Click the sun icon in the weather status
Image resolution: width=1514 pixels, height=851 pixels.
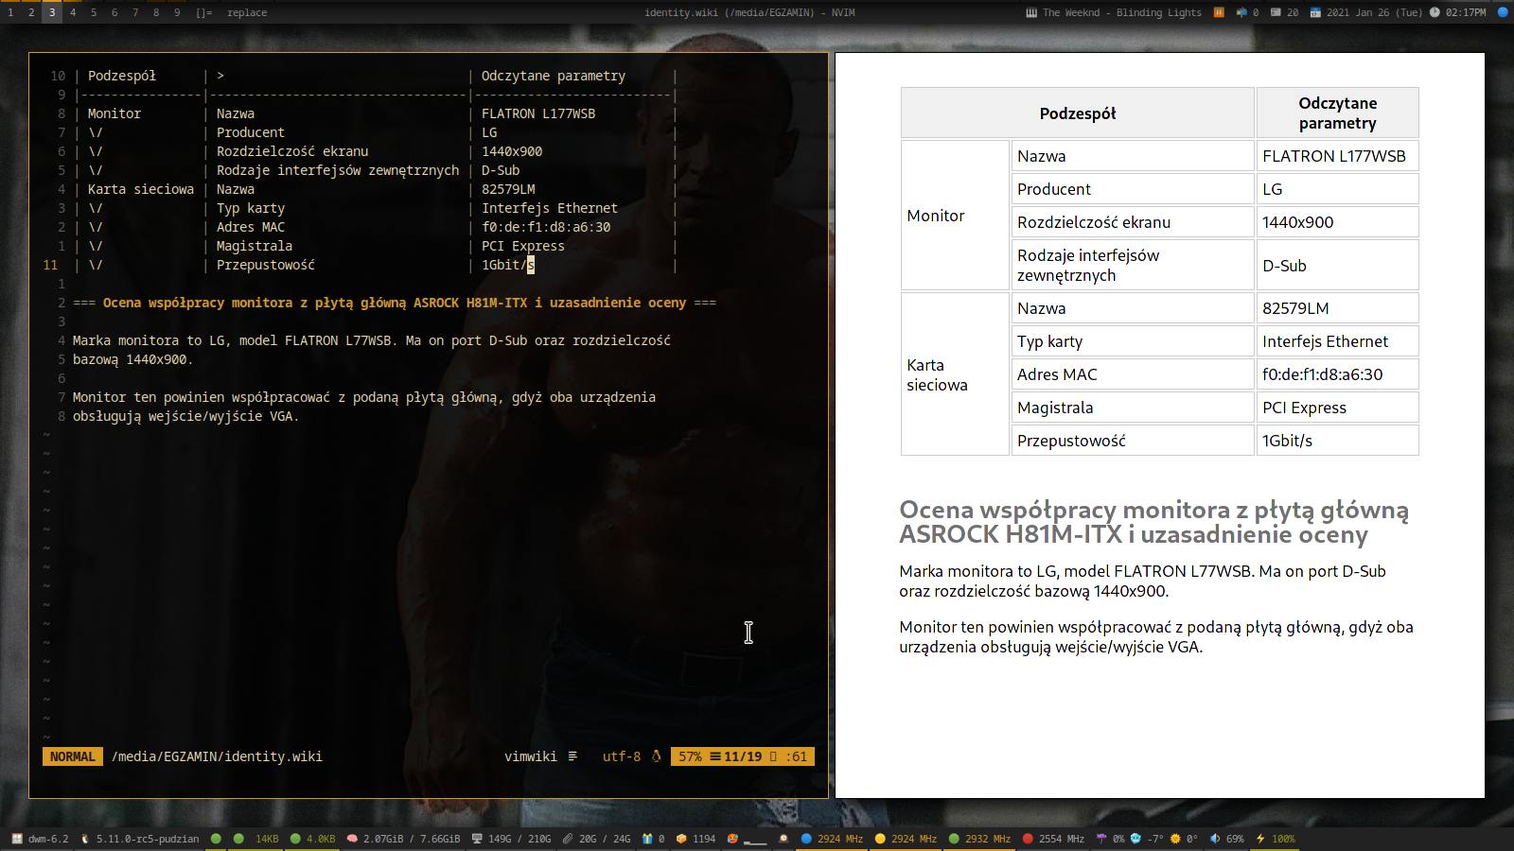(1175, 839)
